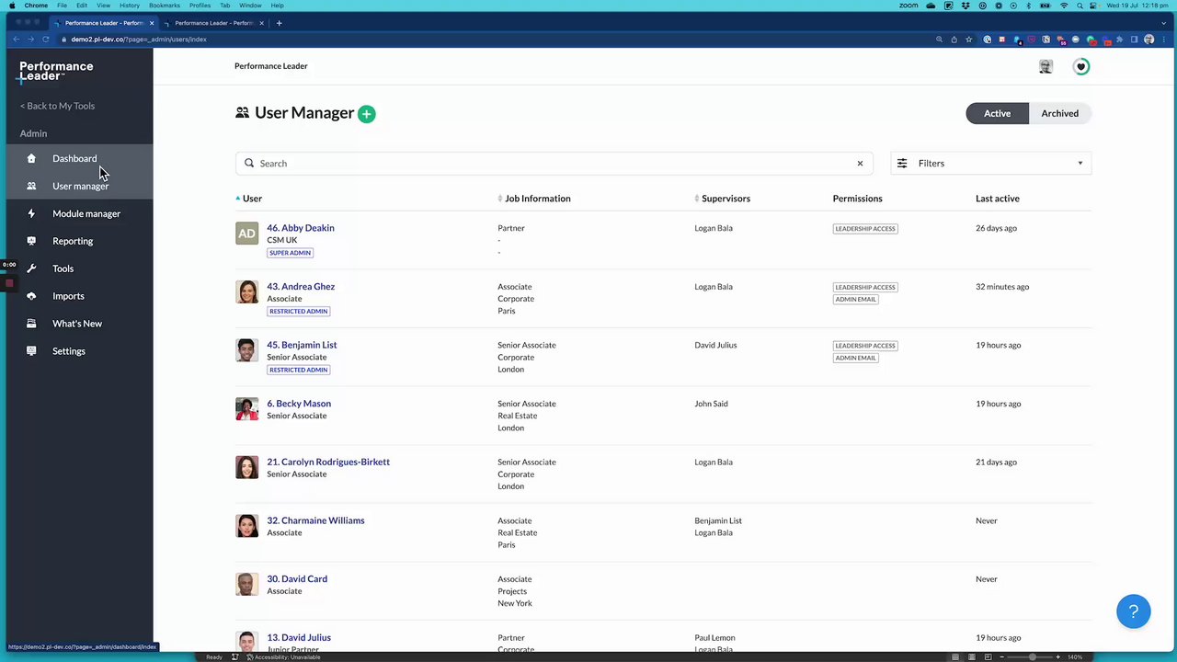Click the Settings icon in sidebar
The width and height of the screenshot is (1177, 662).
[31, 351]
